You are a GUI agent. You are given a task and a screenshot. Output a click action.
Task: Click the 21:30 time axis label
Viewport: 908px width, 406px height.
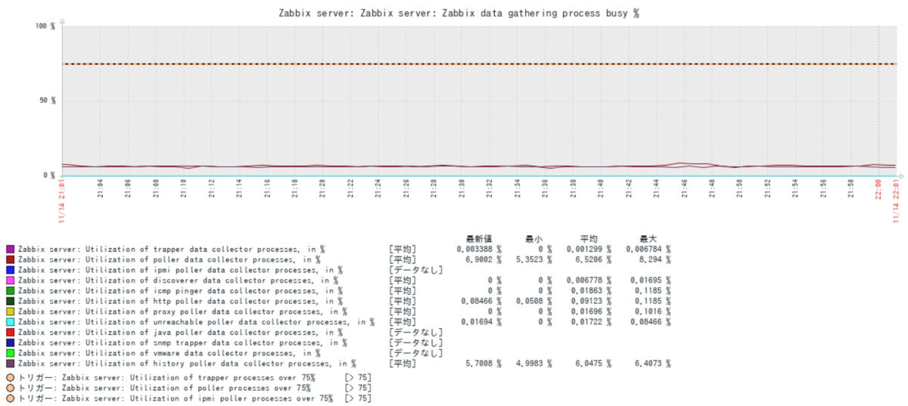462,188
